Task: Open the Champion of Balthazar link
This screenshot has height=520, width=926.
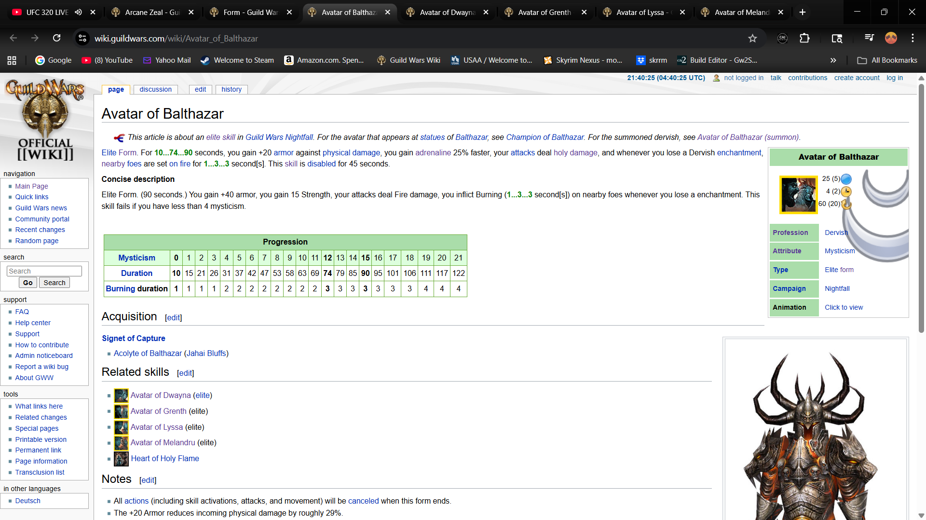Action: [x=545, y=137]
